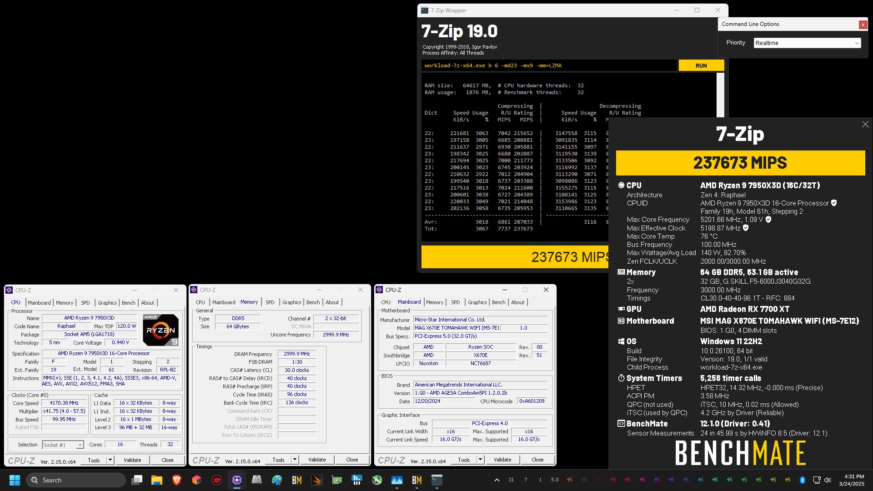The image size is (873, 491).
Task: Open Windows Start menu
Action: tap(15, 480)
